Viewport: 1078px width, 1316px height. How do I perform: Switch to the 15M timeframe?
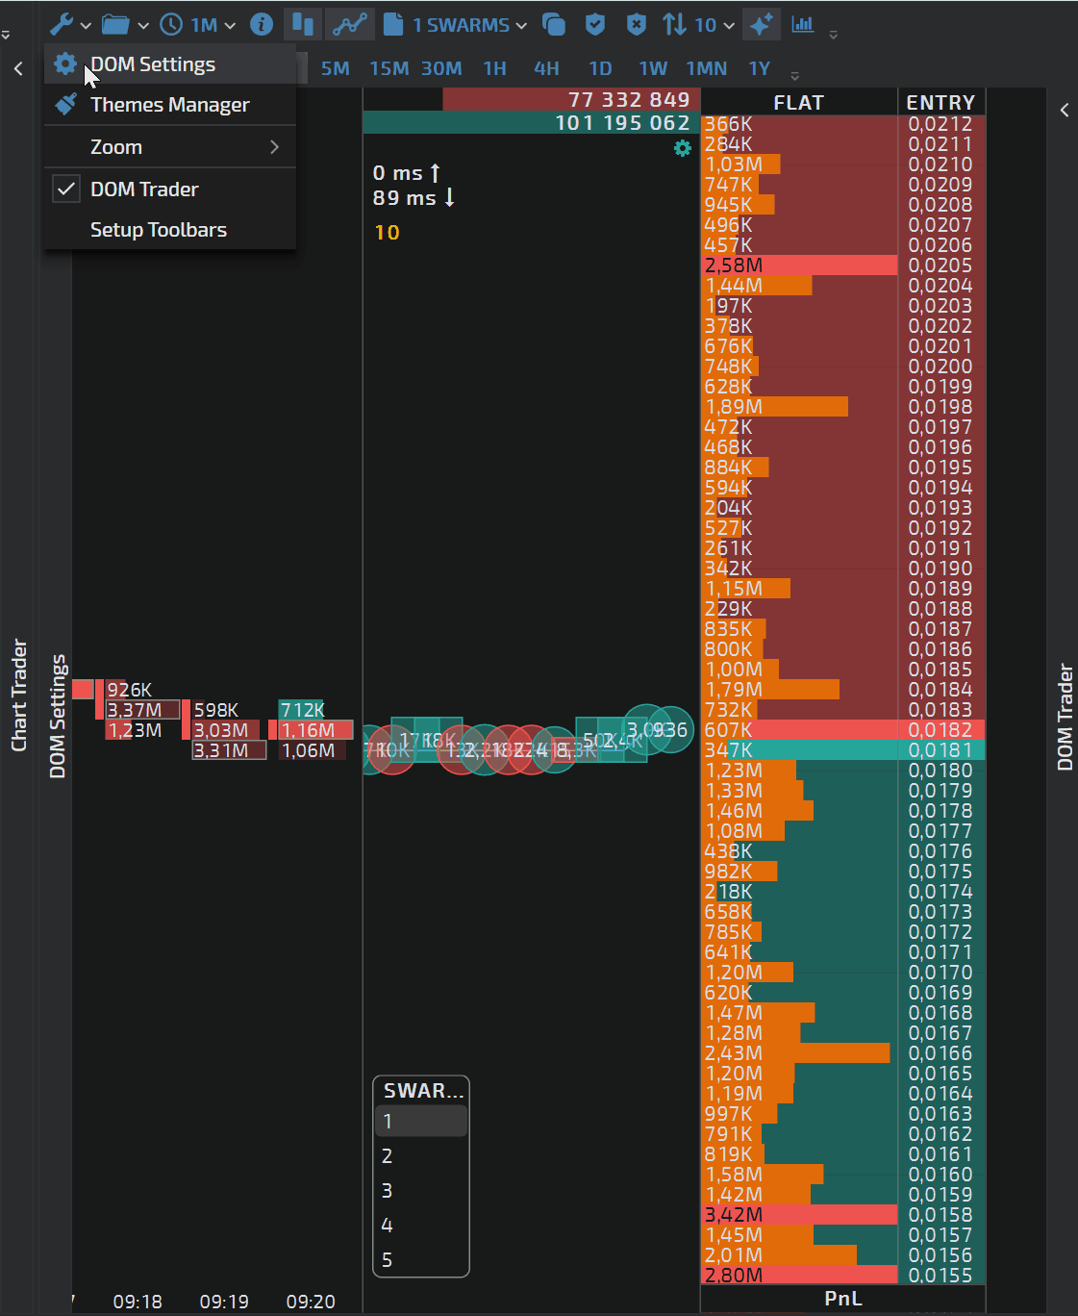point(389,69)
